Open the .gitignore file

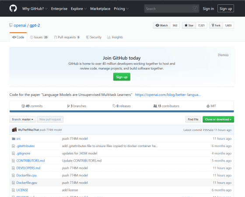coord(23,153)
